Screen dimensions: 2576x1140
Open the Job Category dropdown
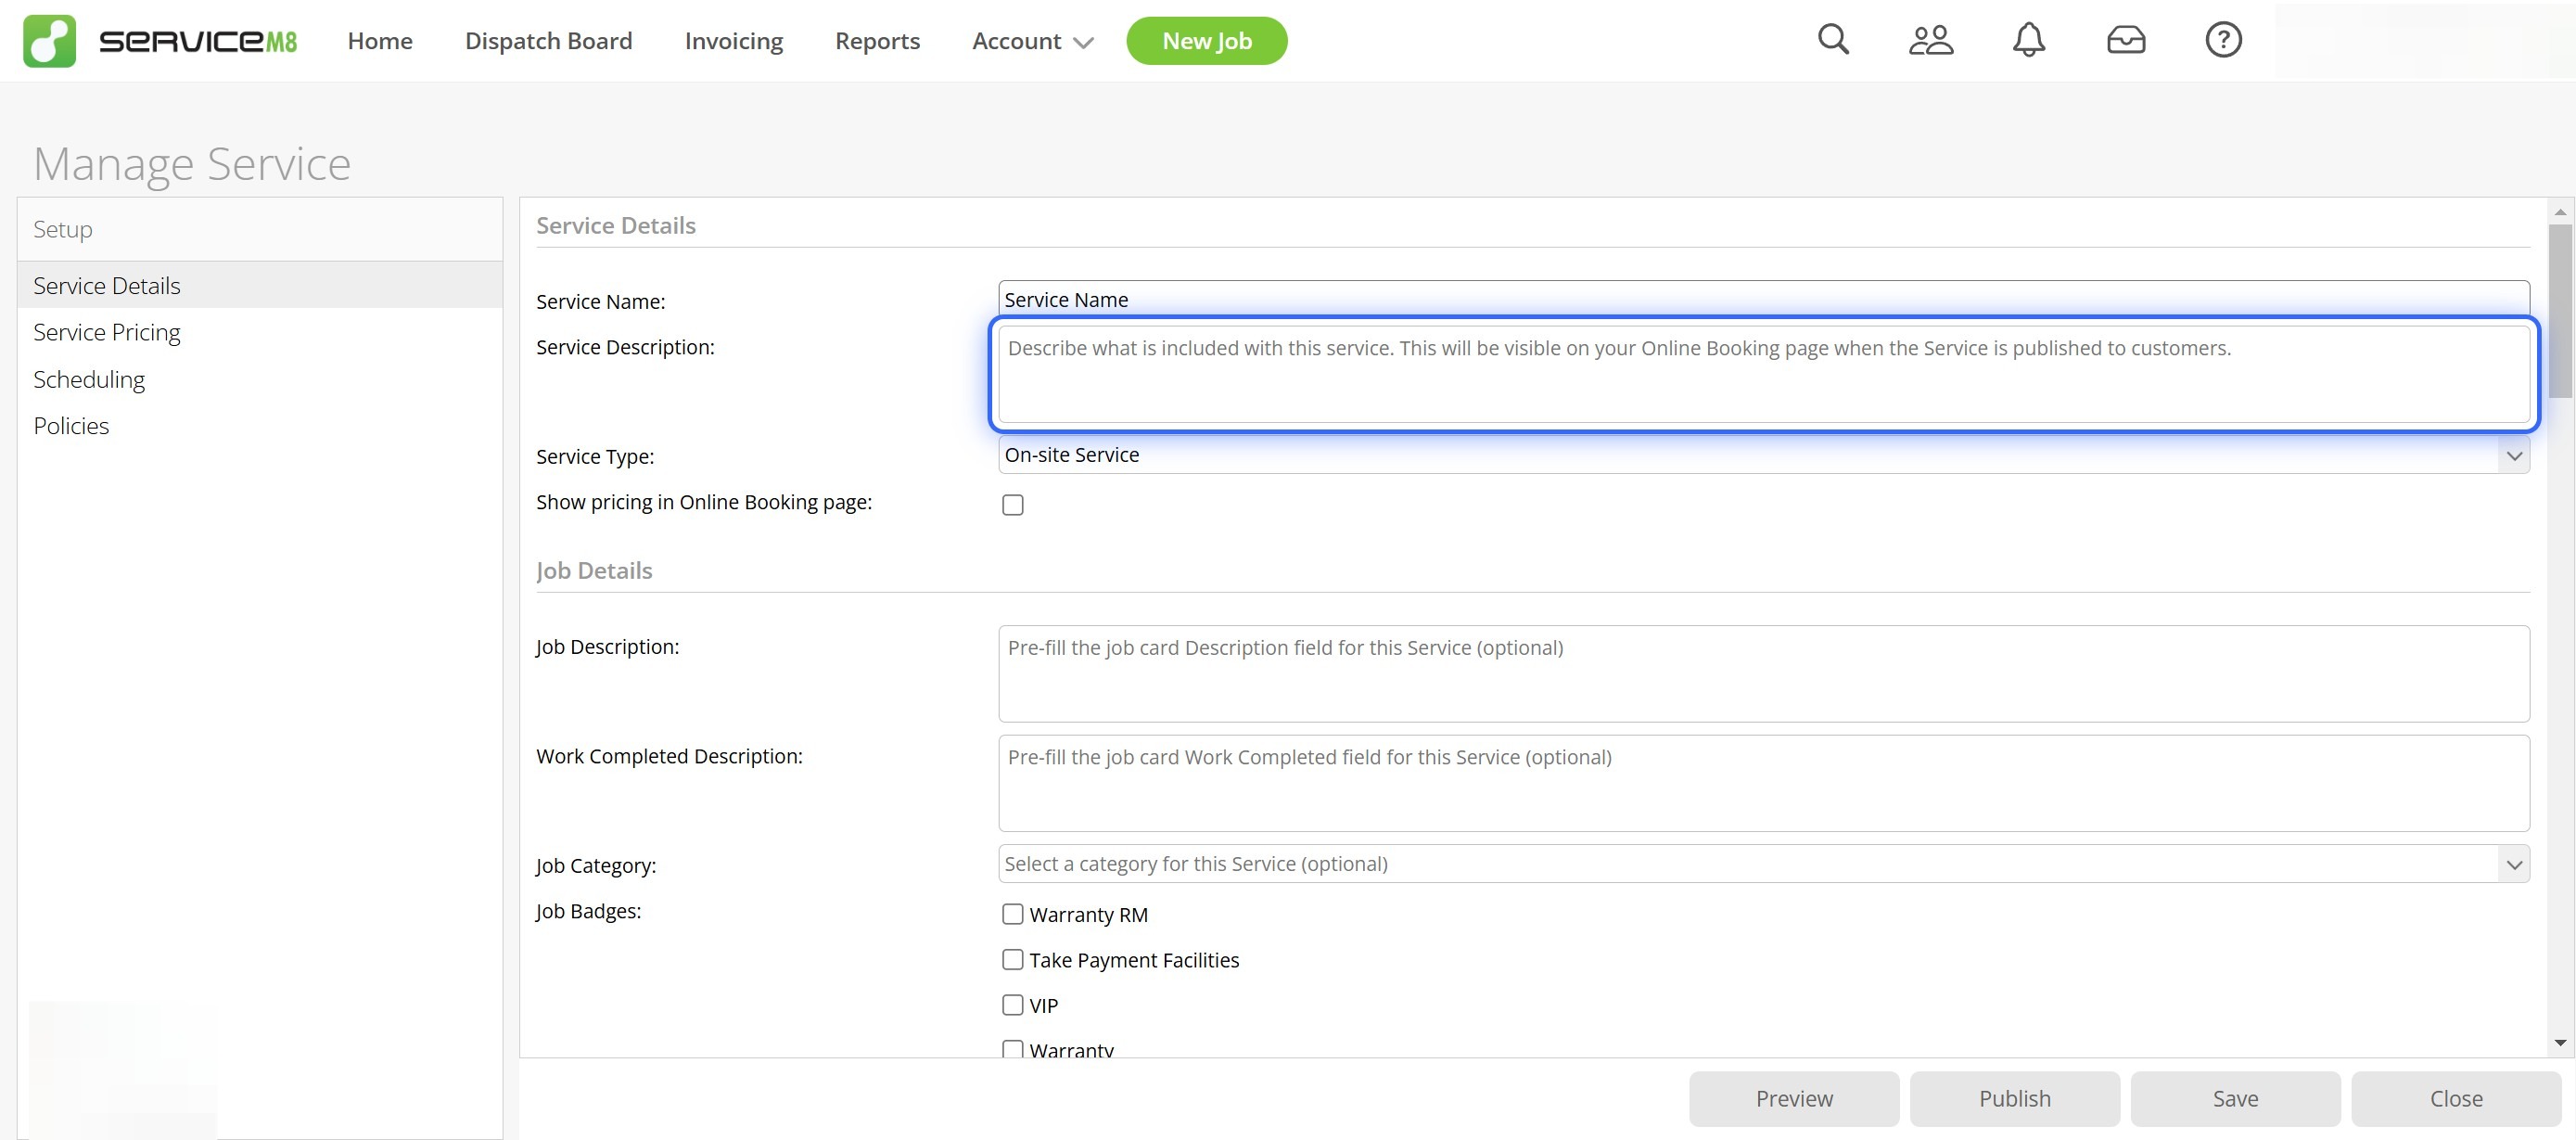point(1763,864)
